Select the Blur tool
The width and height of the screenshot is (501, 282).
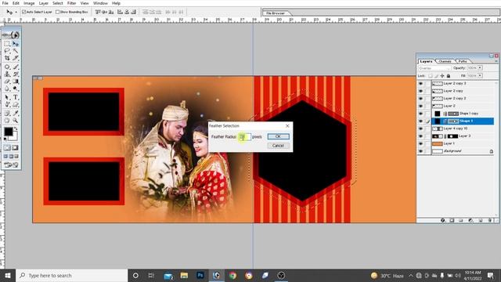7,89
